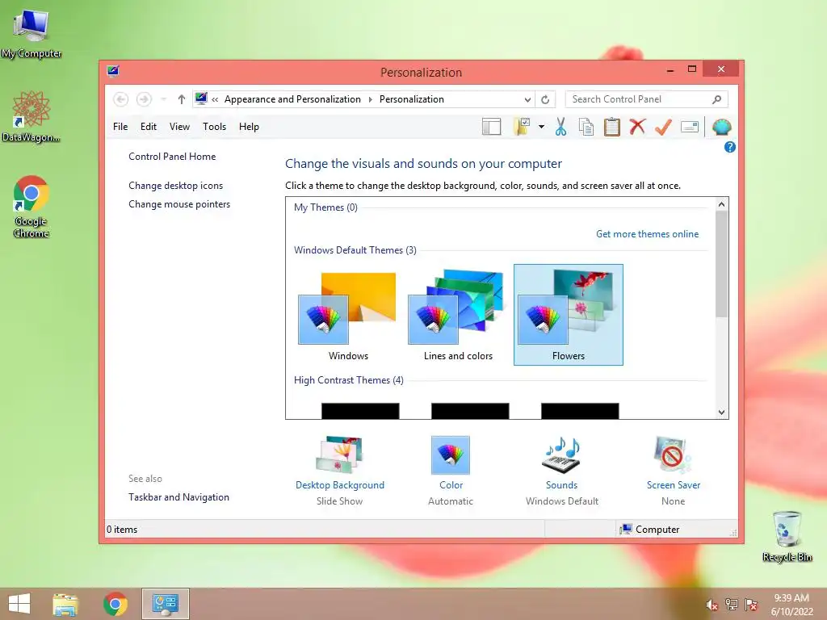Open the Start button
This screenshot has height=620, width=827.
coord(19,604)
